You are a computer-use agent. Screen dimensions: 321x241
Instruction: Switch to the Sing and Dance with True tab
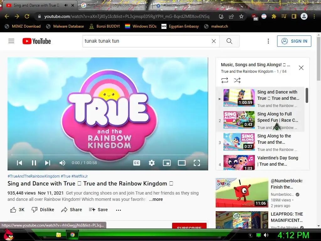(36, 5)
